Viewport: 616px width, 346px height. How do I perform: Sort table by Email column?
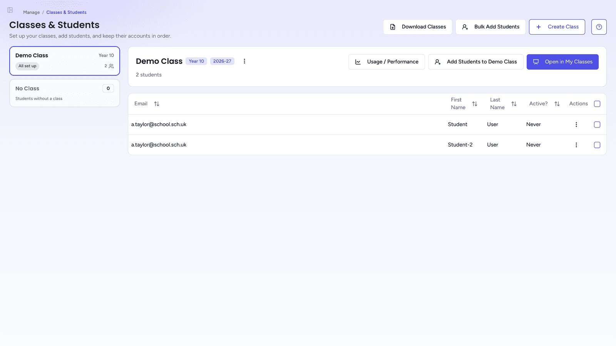[157, 104]
